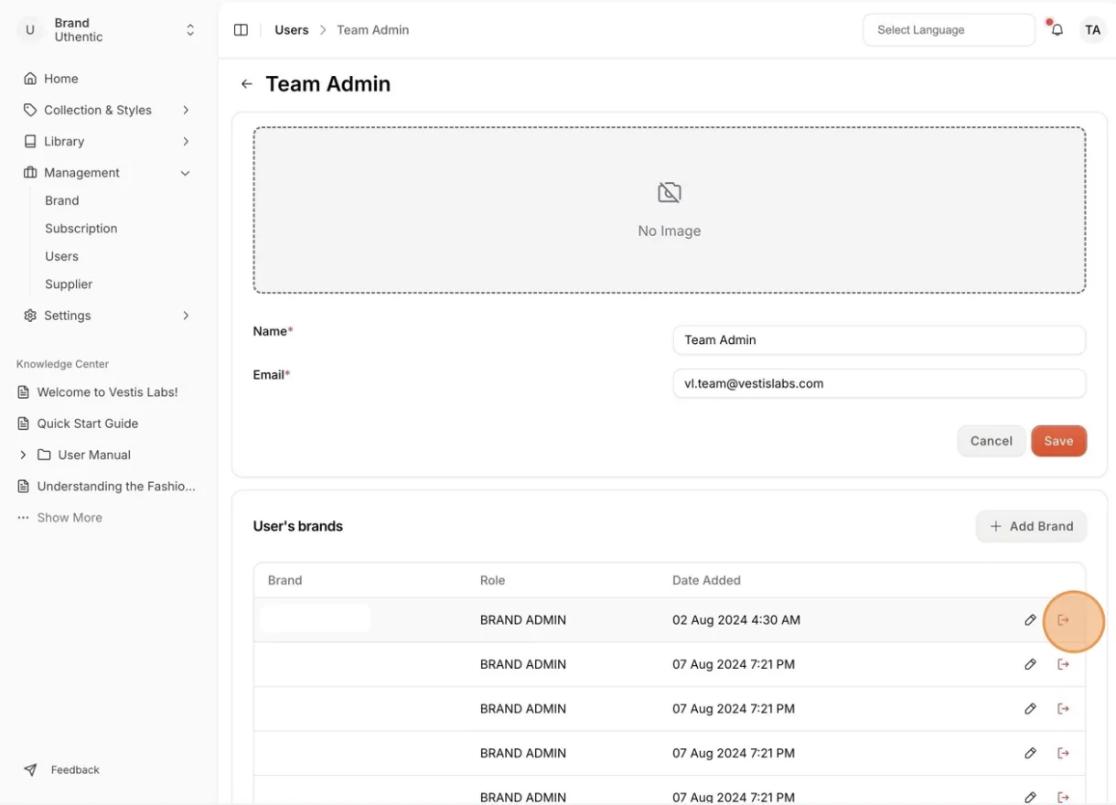The height and width of the screenshot is (805, 1116).
Task: Save the Team Admin profile
Action: (1058, 441)
